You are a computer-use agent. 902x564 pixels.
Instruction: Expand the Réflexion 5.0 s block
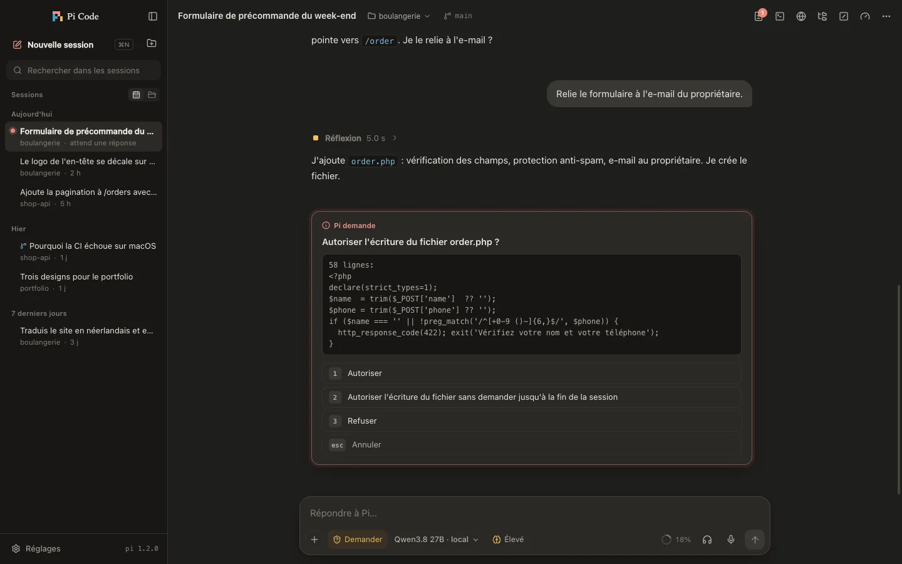pos(355,138)
